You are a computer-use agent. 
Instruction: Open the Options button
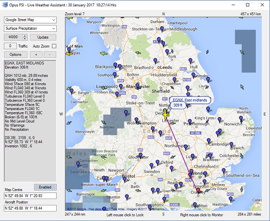pyautogui.click(x=16, y=55)
